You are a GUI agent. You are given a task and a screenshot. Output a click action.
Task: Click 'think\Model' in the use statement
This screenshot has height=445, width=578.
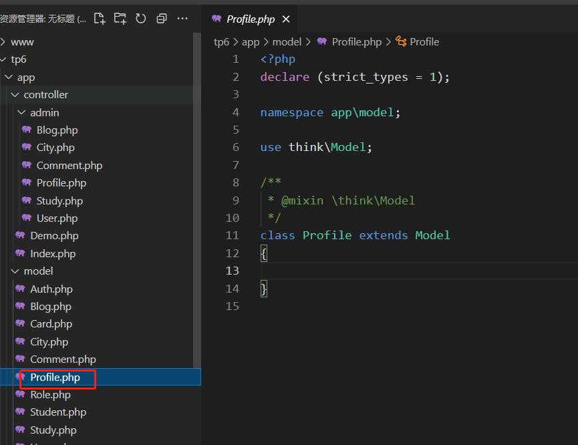coord(327,148)
